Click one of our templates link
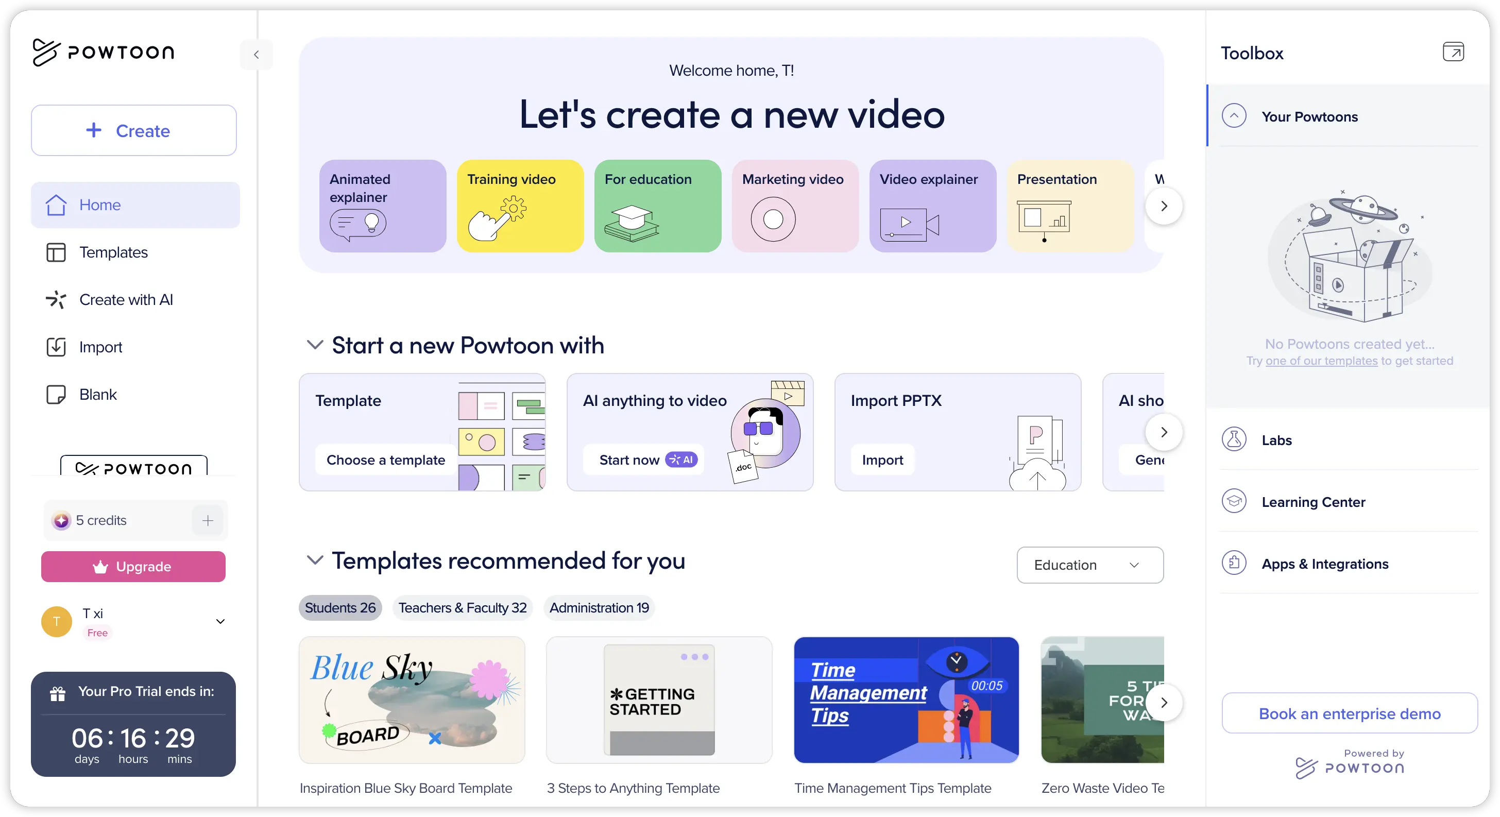 1321,361
